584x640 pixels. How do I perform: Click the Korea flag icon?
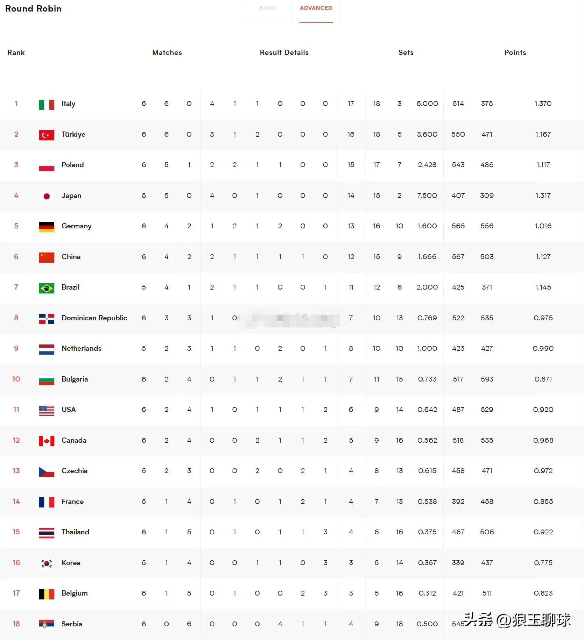click(47, 563)
